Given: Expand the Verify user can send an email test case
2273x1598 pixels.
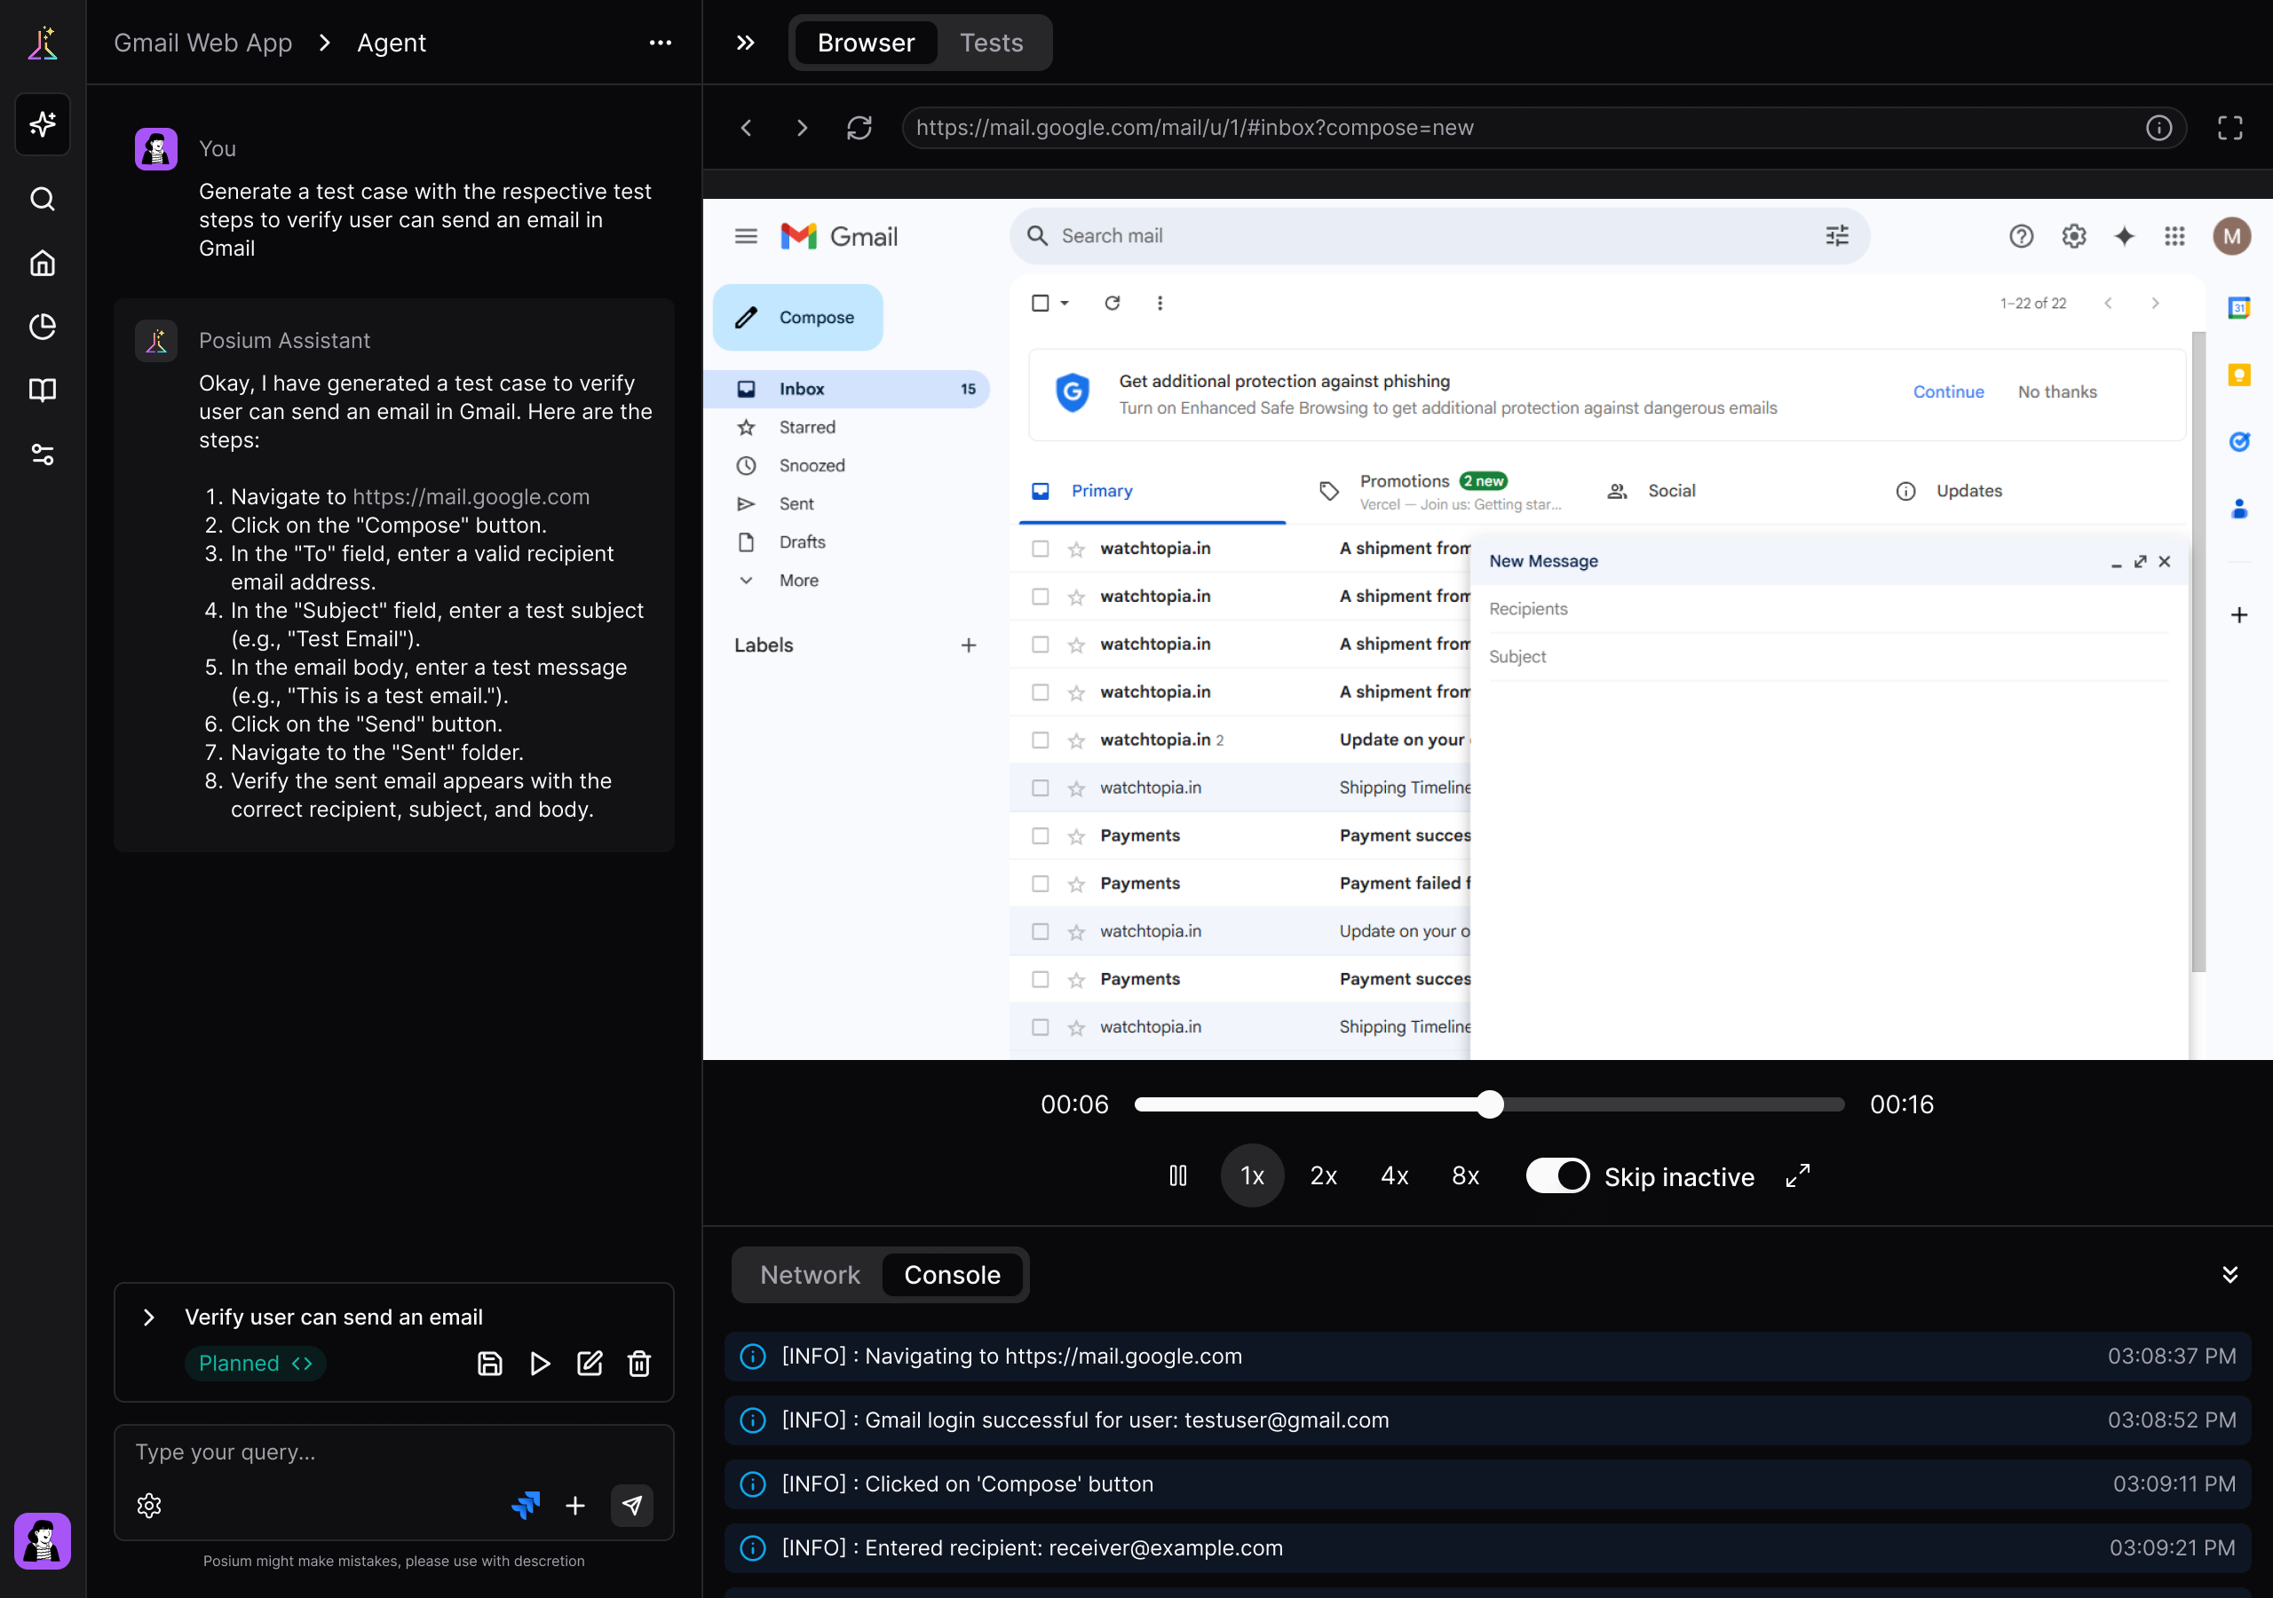Looking at the screenshot, I should click(149, 1317).
